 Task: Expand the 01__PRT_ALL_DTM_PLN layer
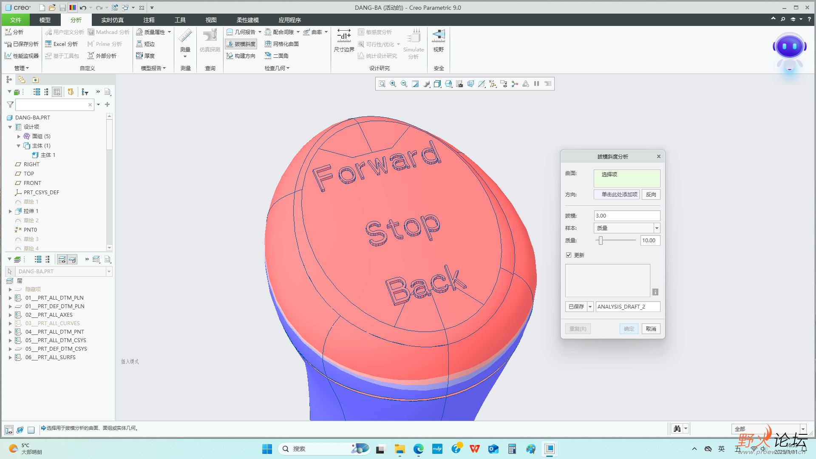click(x=10, y=298)
